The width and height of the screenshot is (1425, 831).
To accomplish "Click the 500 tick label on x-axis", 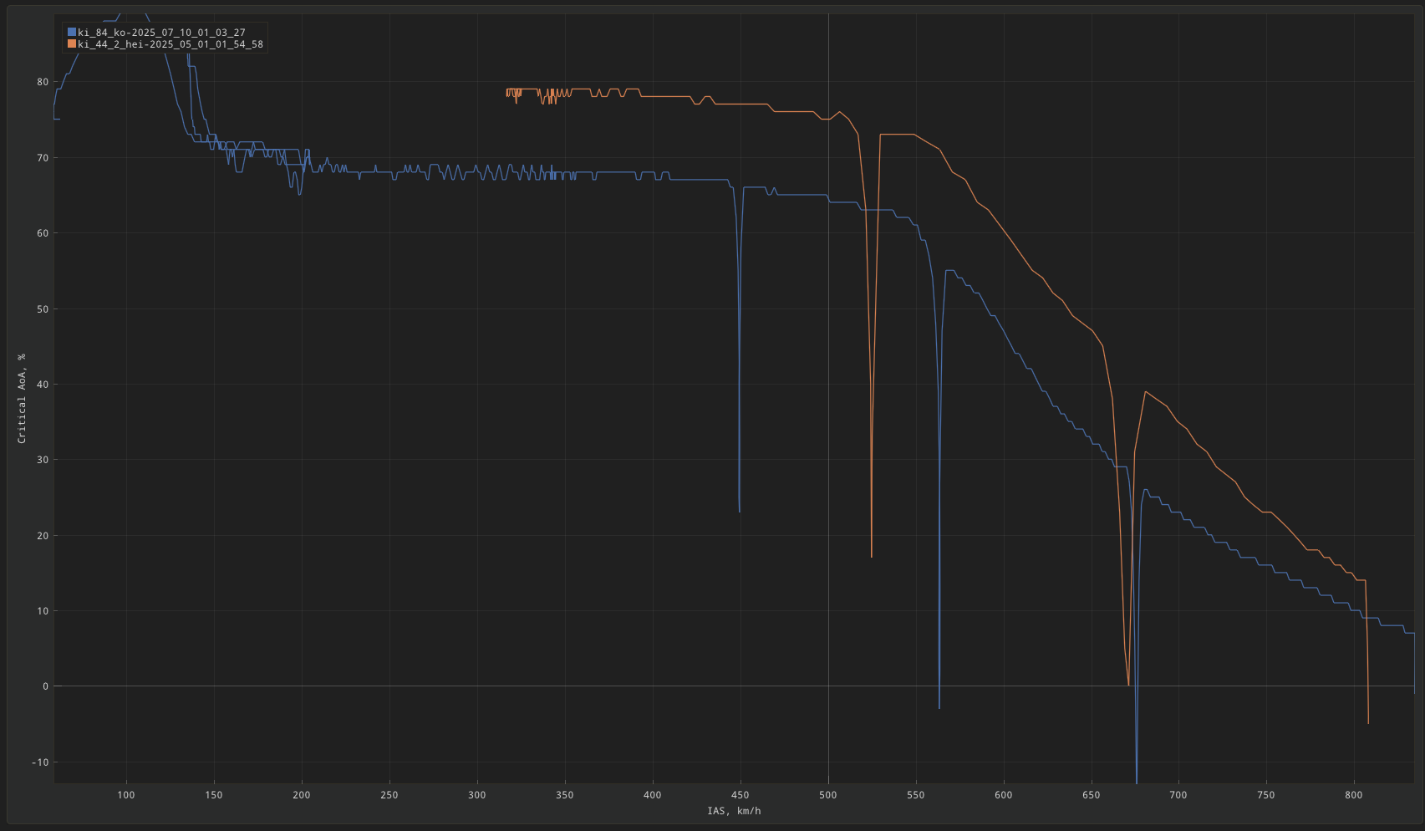I will pos(828,795).
